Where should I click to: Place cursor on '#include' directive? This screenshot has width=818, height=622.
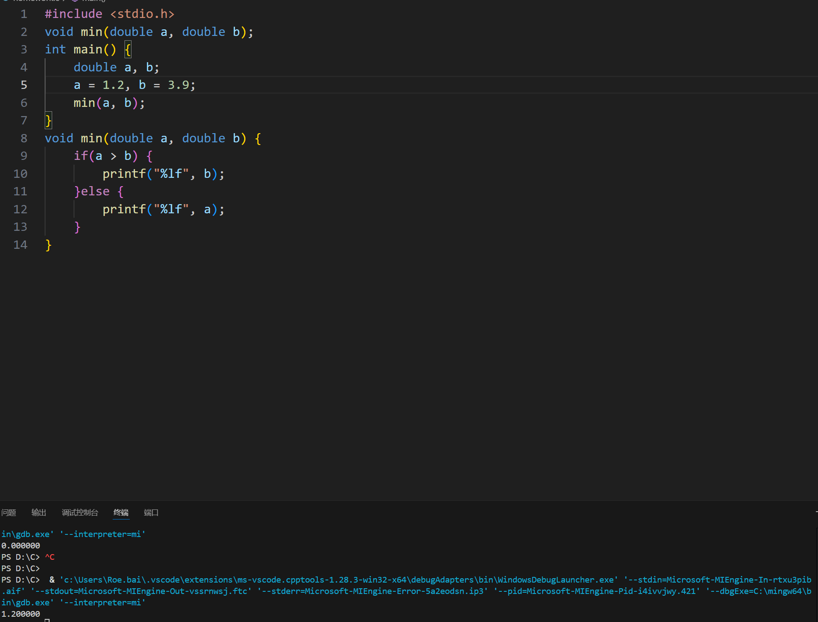[x=74, y=14]
